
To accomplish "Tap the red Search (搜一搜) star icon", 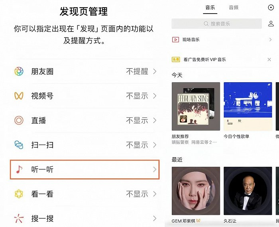I will click(19, 219).
